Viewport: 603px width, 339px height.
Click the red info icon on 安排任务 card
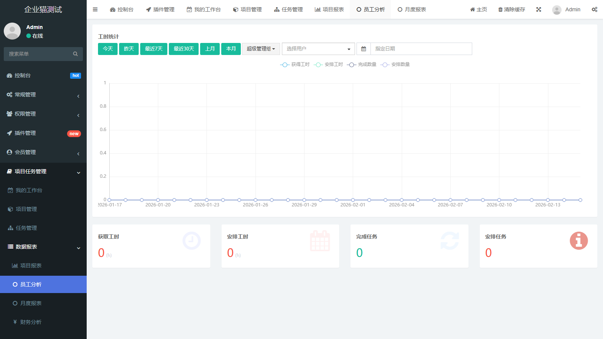(579, 241)
